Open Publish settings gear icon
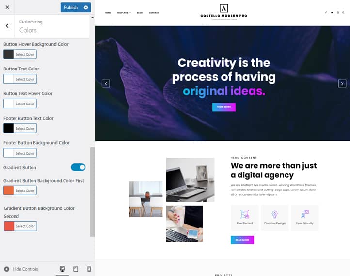 pos(86,7)
